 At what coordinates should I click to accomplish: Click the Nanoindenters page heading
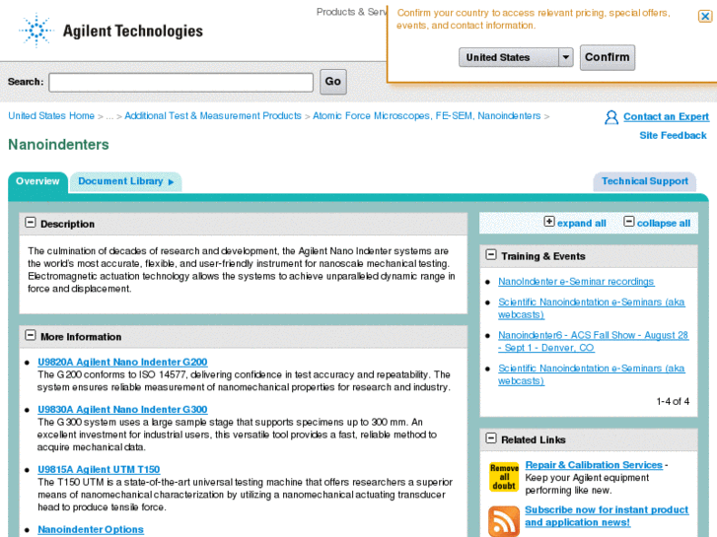(x=58, y=145)
